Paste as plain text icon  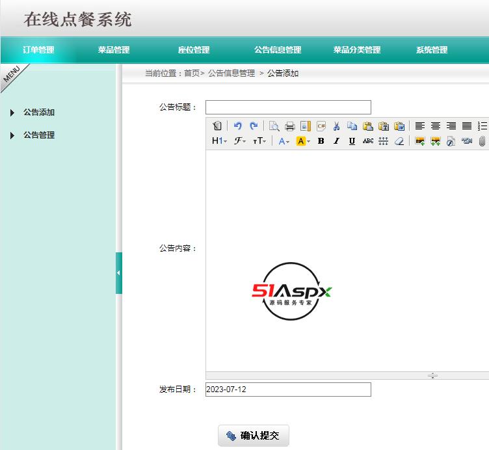coord(383,126)
